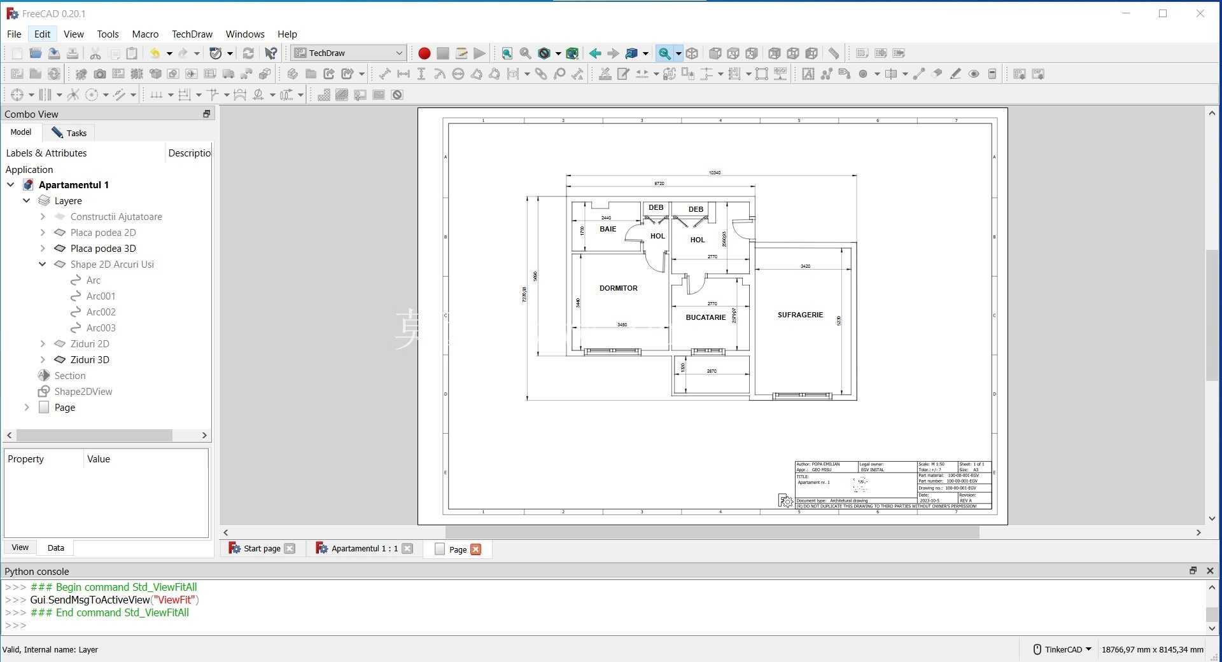Toggle show all hidden lines eye icon
Viewport: 1222px width, 662px height.
[x=974, y=74]
